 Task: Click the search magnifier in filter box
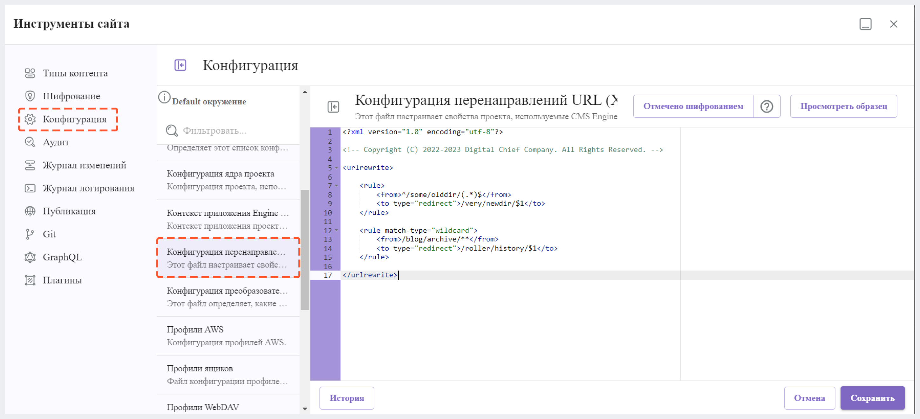[172, 130]
